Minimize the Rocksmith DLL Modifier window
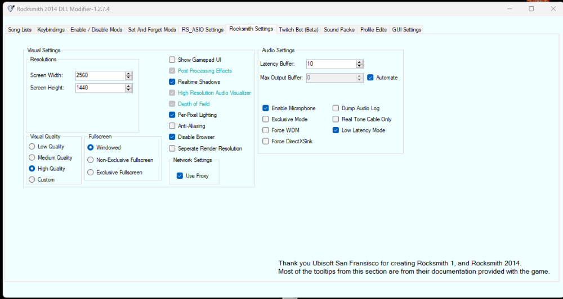Screen dimensions: 563x299 point(509,8)
